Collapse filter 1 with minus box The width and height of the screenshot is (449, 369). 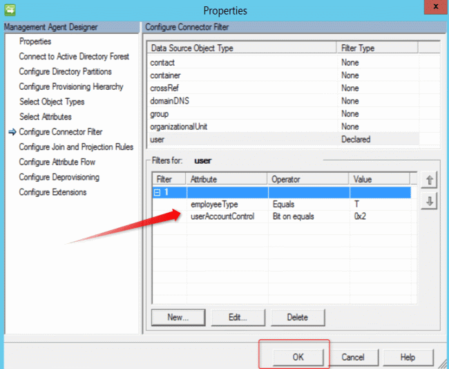pos(157,193)
